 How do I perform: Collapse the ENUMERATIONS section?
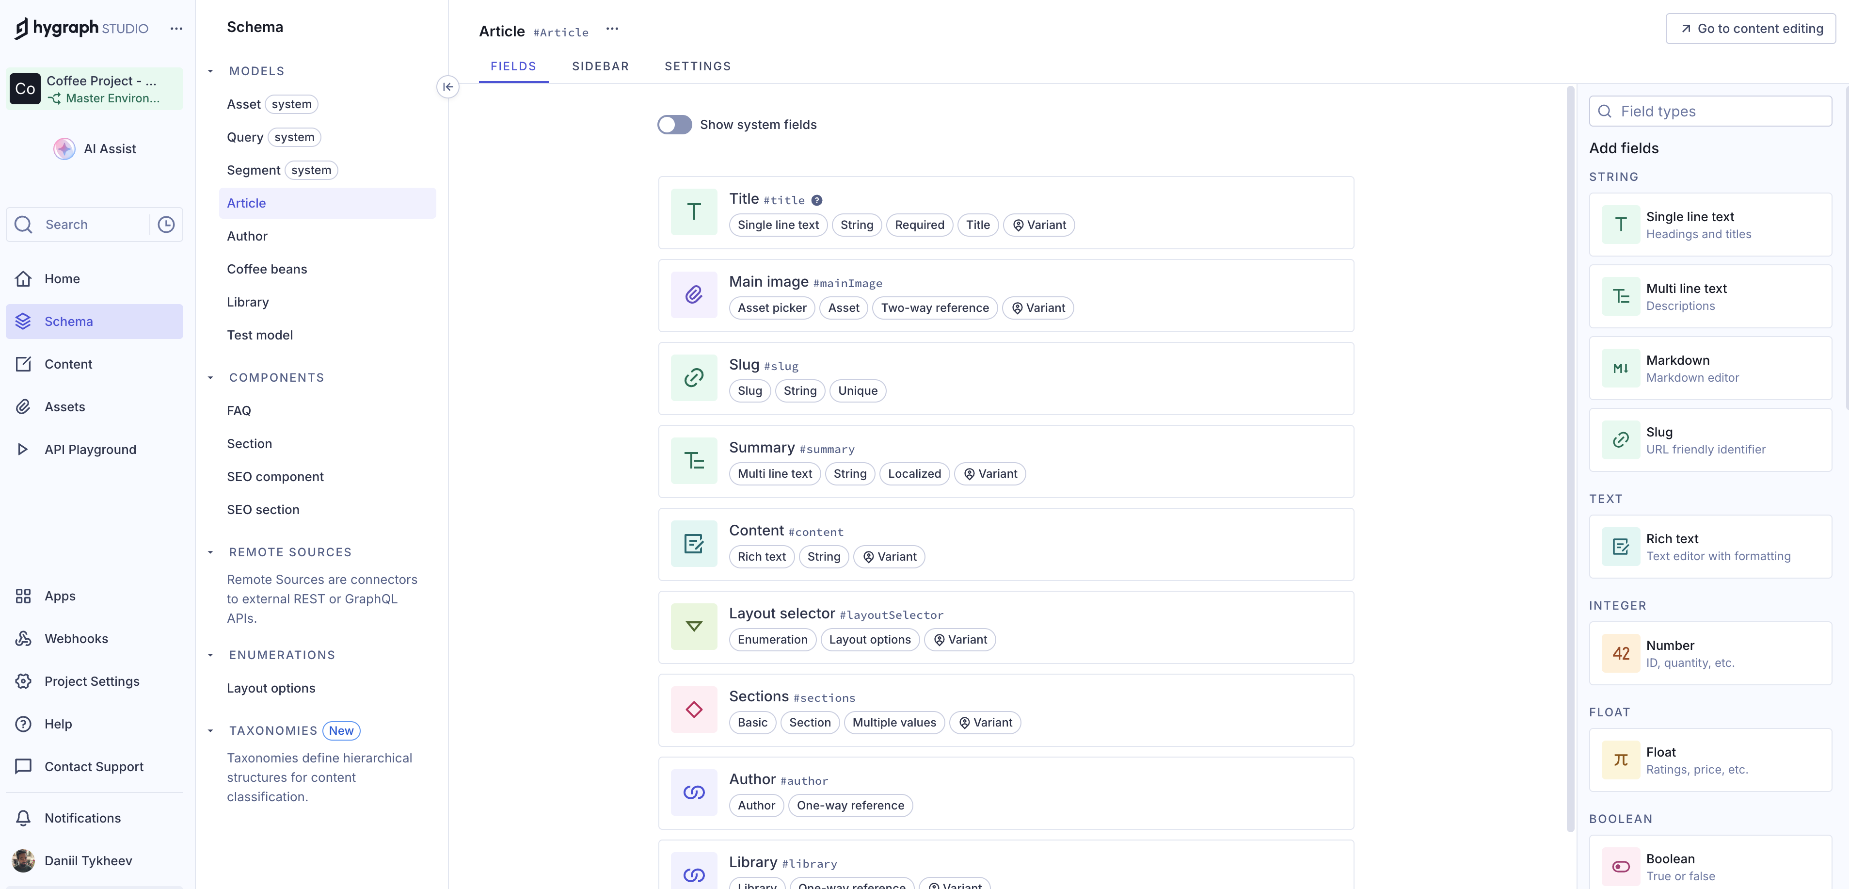coord(210,655)
